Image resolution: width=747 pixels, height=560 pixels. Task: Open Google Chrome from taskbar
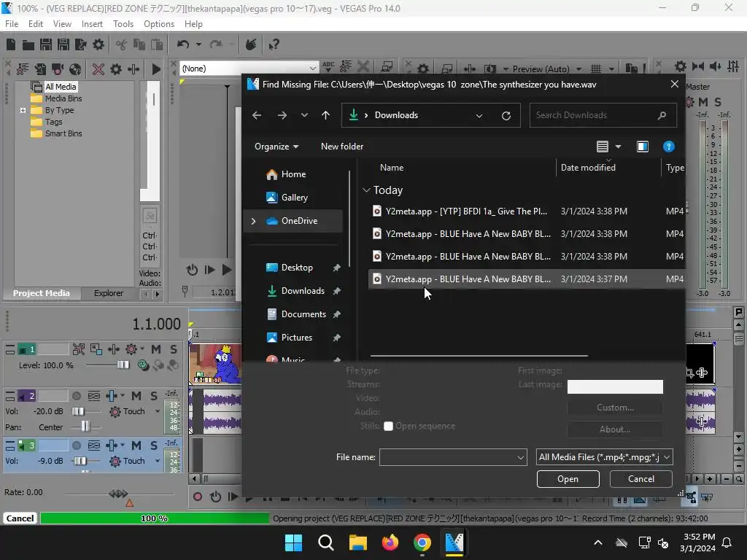pyautogui.click(x=422, y=542)
